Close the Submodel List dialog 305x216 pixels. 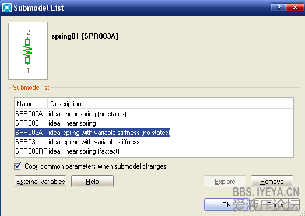pos(295,8)
